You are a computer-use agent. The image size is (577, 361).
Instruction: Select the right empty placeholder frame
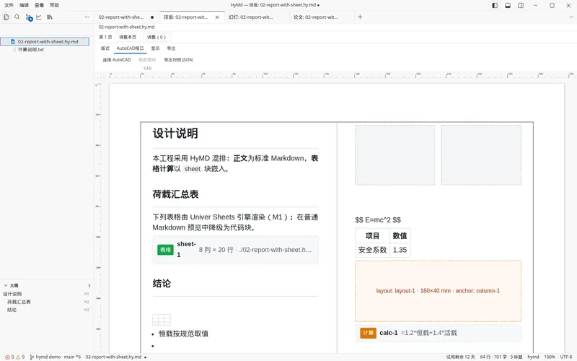[481, 155]
